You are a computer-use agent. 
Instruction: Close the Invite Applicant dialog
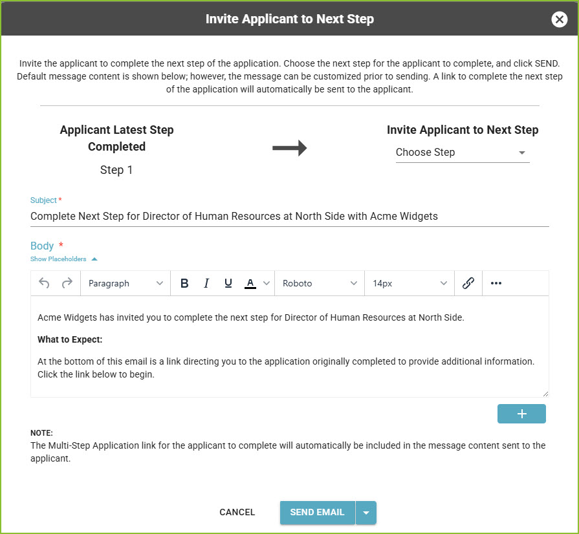coord(559,19)
